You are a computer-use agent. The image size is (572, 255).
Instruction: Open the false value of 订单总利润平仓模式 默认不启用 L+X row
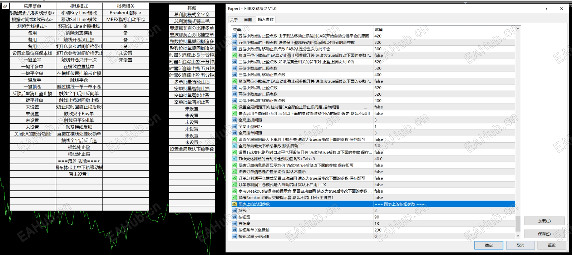pos(444,185)
